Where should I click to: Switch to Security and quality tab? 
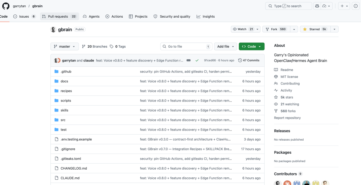click(x=172, y=16)
